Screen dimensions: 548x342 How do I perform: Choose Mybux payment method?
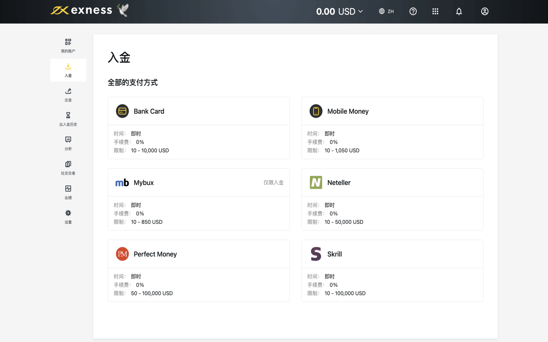point(198,199)
